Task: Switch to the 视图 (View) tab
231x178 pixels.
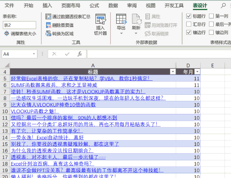Action: pos(151,6)
